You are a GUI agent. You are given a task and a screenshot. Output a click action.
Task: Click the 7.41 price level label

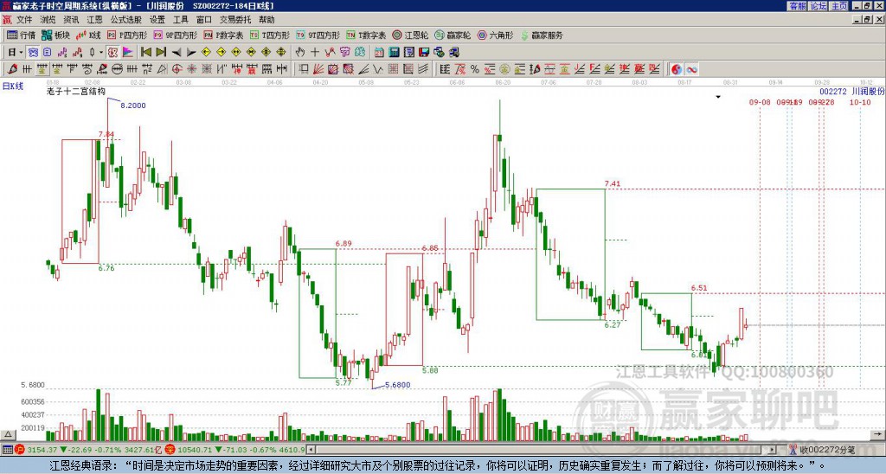pos(612,183)
